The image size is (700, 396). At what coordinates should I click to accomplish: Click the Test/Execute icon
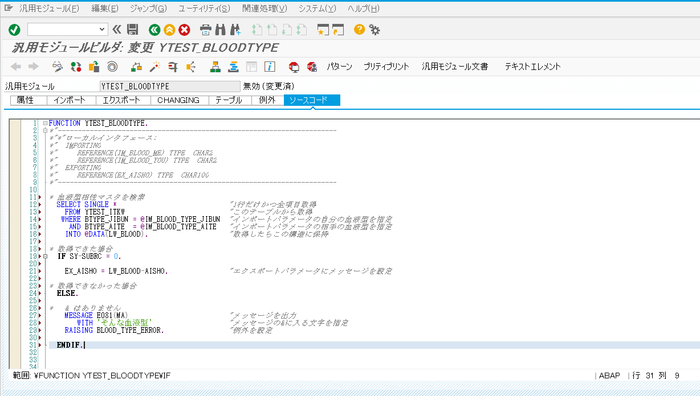click(x=173, y=67)
